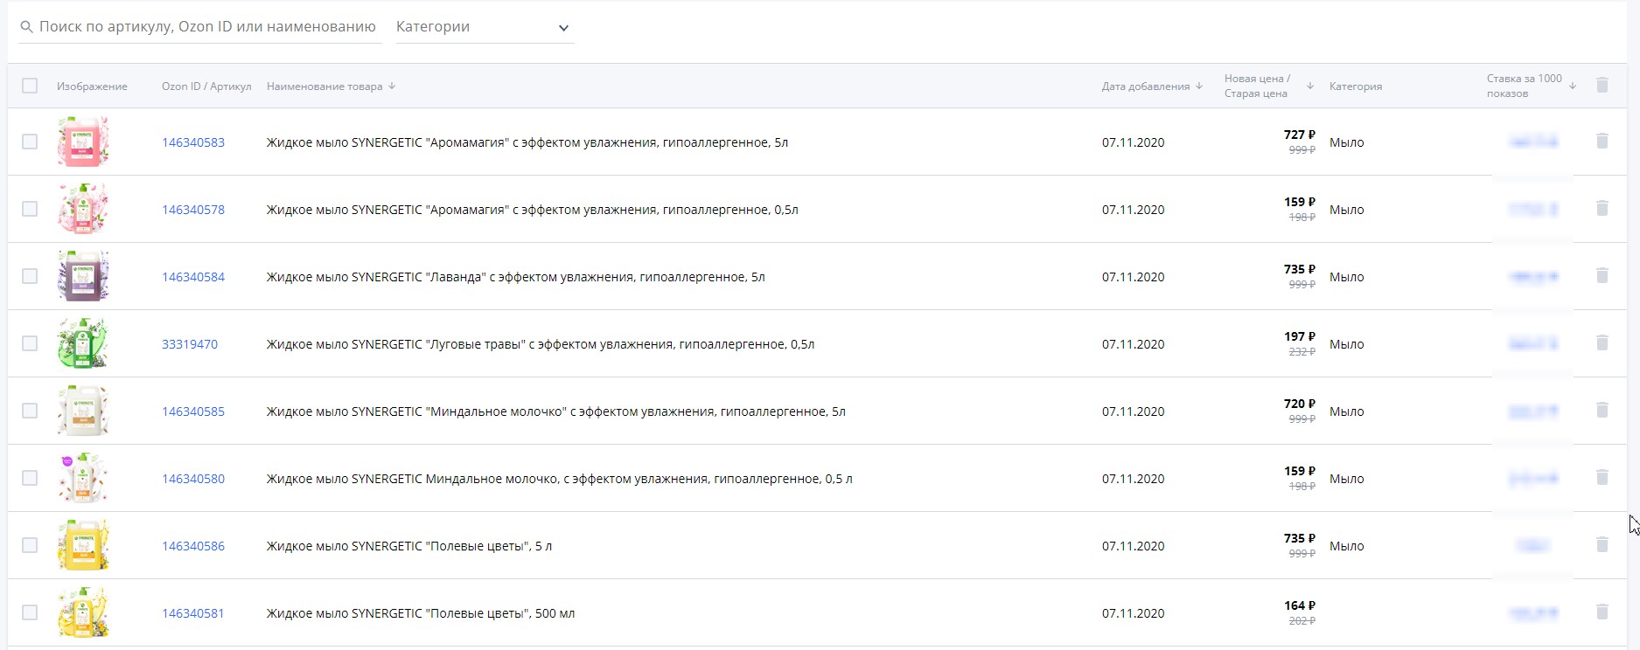Select checkbox for product 146340578

[30, 209]
